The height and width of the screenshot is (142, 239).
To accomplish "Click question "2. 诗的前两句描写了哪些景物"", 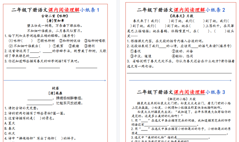I will (x=35, y=113).
